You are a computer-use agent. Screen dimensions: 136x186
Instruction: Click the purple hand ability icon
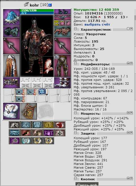[x=48, y=133]
